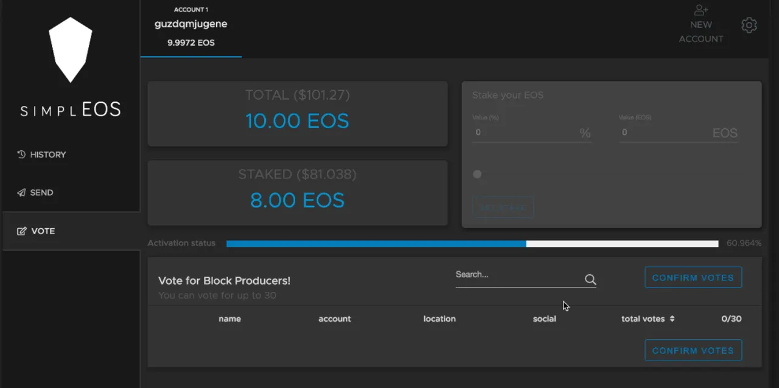The height and width of the screenshot is (388, 779).
Task: Click the stake slider handle
Action: click(477, 174)
